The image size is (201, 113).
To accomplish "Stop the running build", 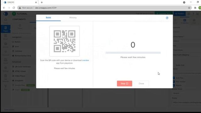I will 124,83.
